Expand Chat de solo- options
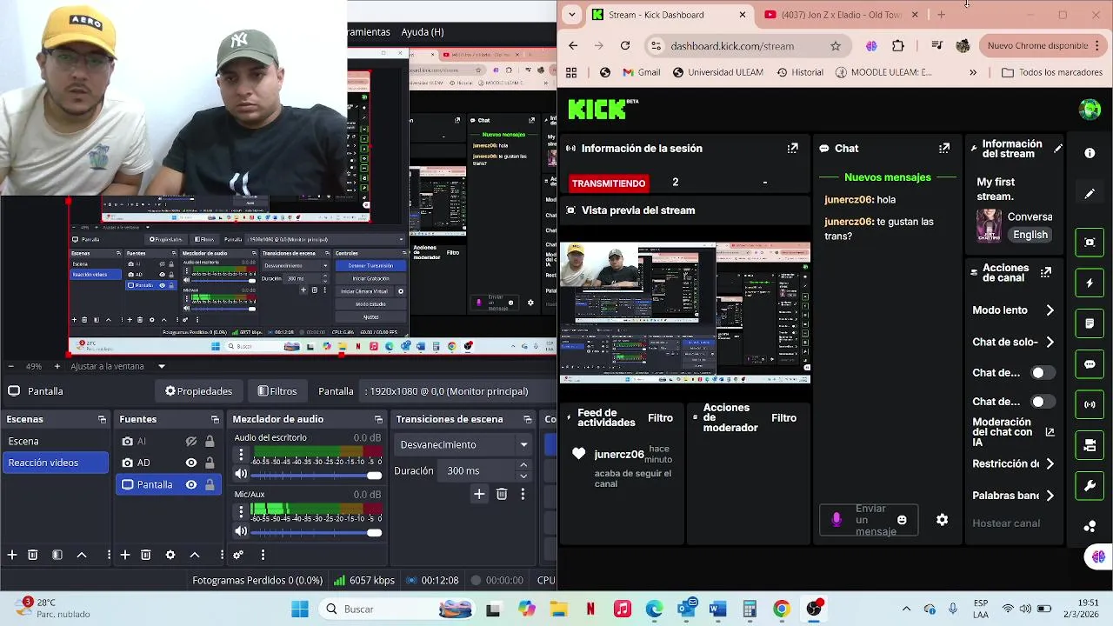Screen dimensions: 1113x626 coord(1050,343)
